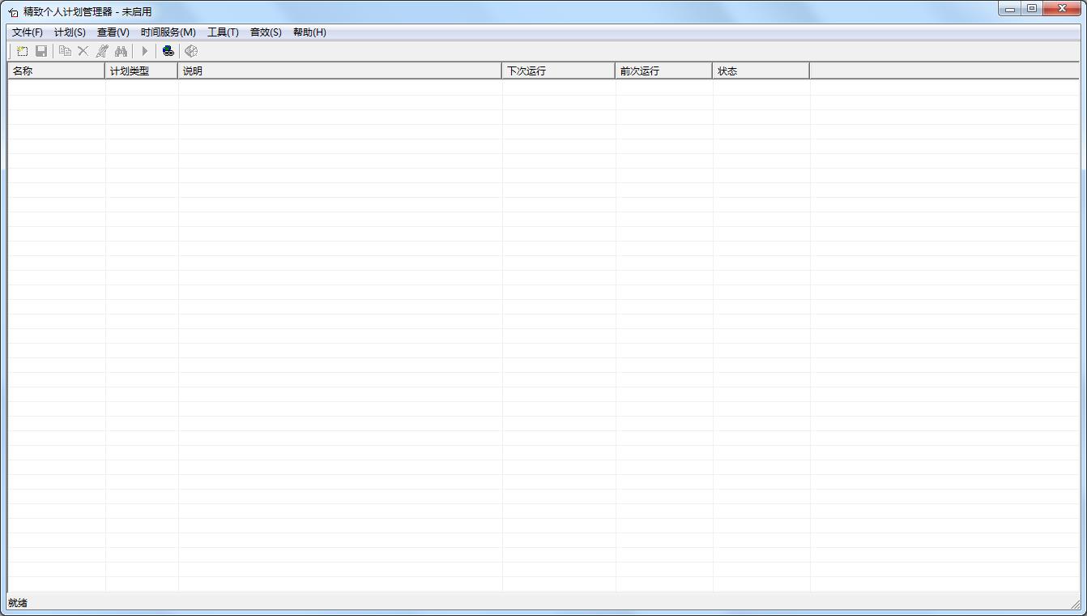Click the last toolbar icon after globe
1087x616 pixels.
pos(191,51)
